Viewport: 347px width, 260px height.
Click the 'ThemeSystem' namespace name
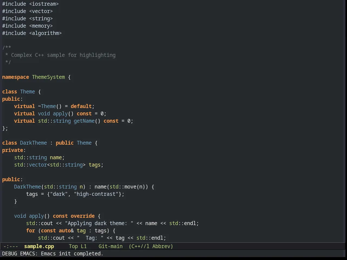(49, 77)
